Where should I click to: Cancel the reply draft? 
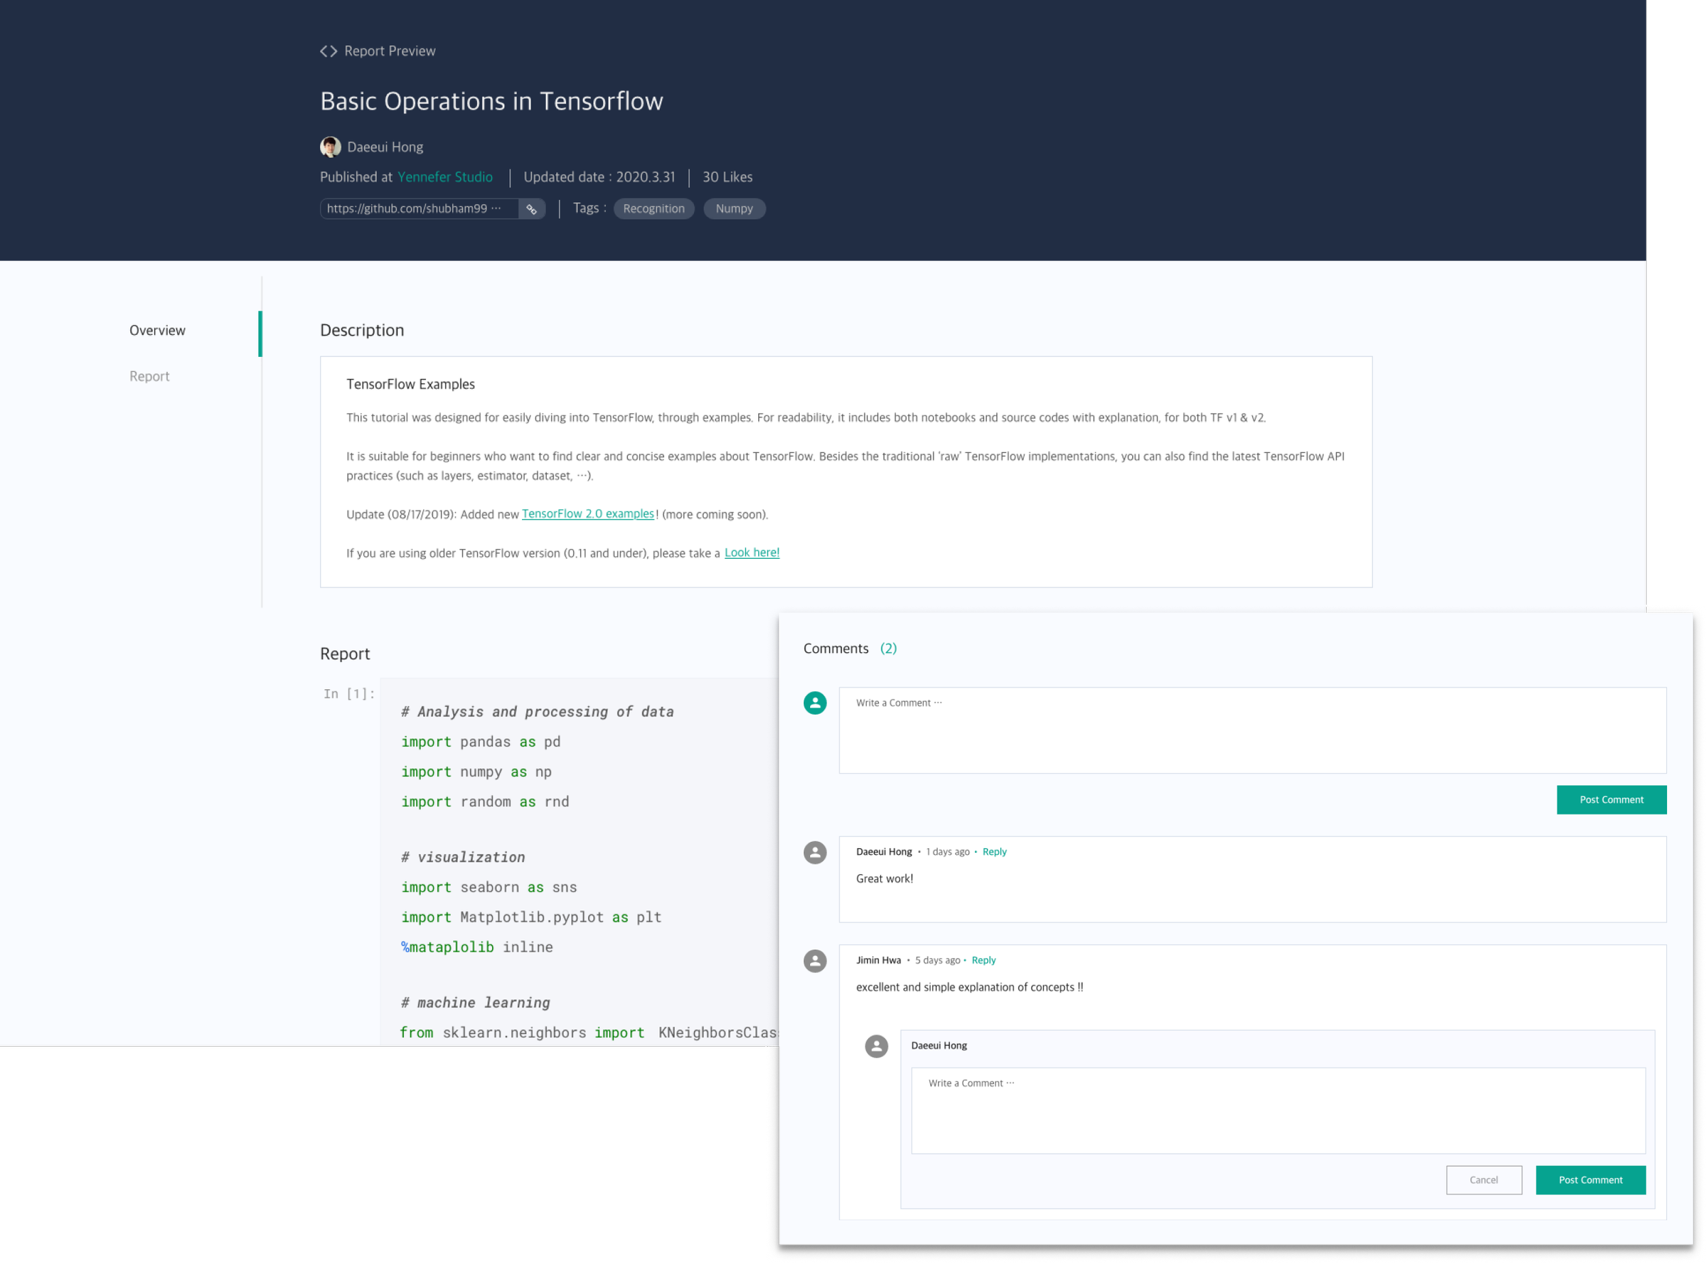point(1484,1180)
